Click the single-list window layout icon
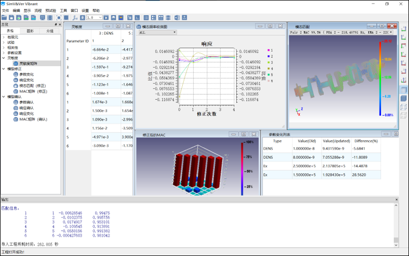This screenshot has width=409, height=256. click(146, 18)
